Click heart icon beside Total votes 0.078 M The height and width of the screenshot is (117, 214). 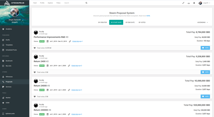click(35, 48)
